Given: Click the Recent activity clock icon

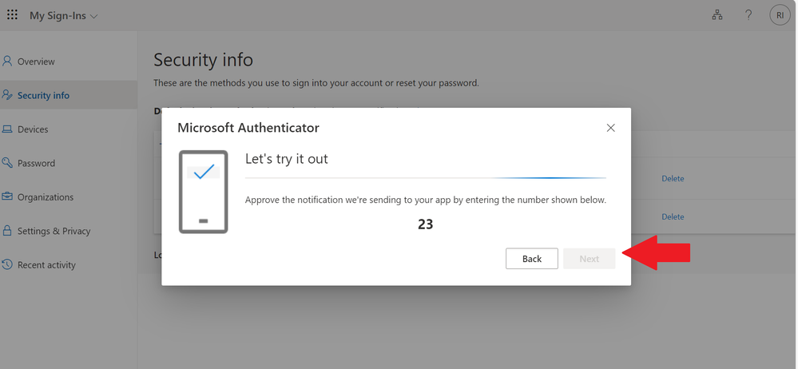Looking at the screenshot, I should tap(8, 265).
